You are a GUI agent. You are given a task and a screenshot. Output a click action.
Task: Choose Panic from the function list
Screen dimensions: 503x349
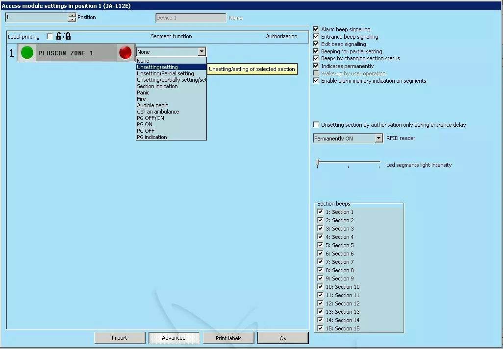point(171,93)
